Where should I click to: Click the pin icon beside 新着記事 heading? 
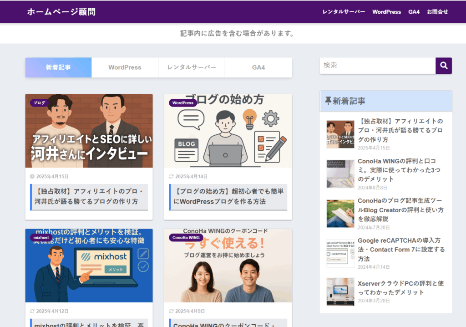[328, 101]
